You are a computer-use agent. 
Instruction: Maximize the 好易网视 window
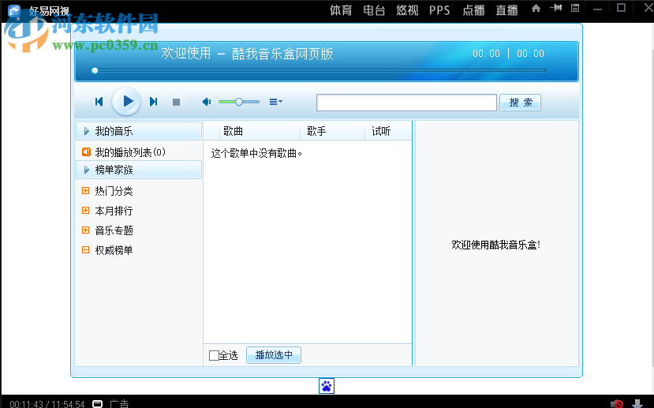pyautogui.click(x=621, y=8)
